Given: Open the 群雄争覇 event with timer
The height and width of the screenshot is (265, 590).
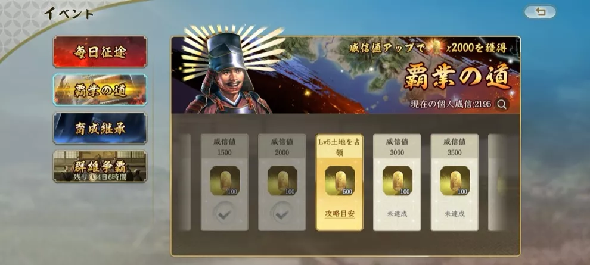Looking at the screenshot, I should point(100,166).
